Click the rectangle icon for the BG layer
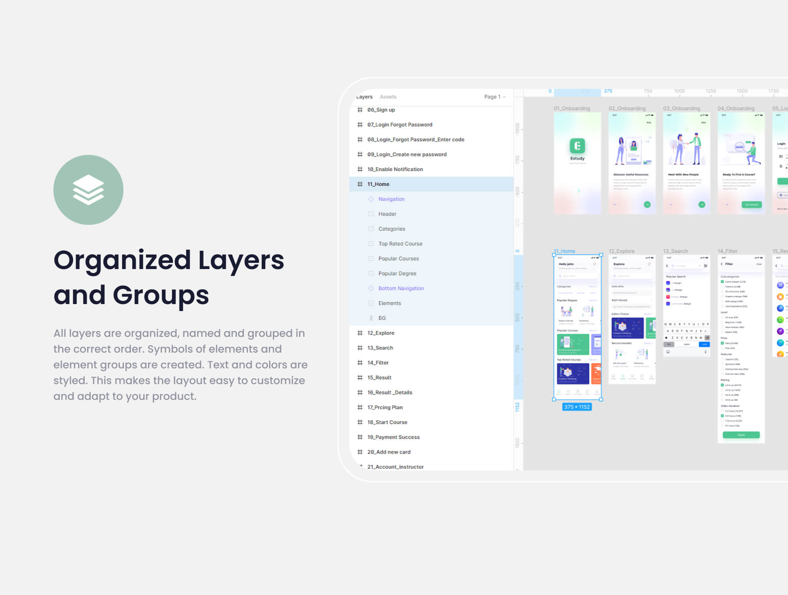Image resolution: width=788 pixels, height=595 pixels. coord(371,318)
